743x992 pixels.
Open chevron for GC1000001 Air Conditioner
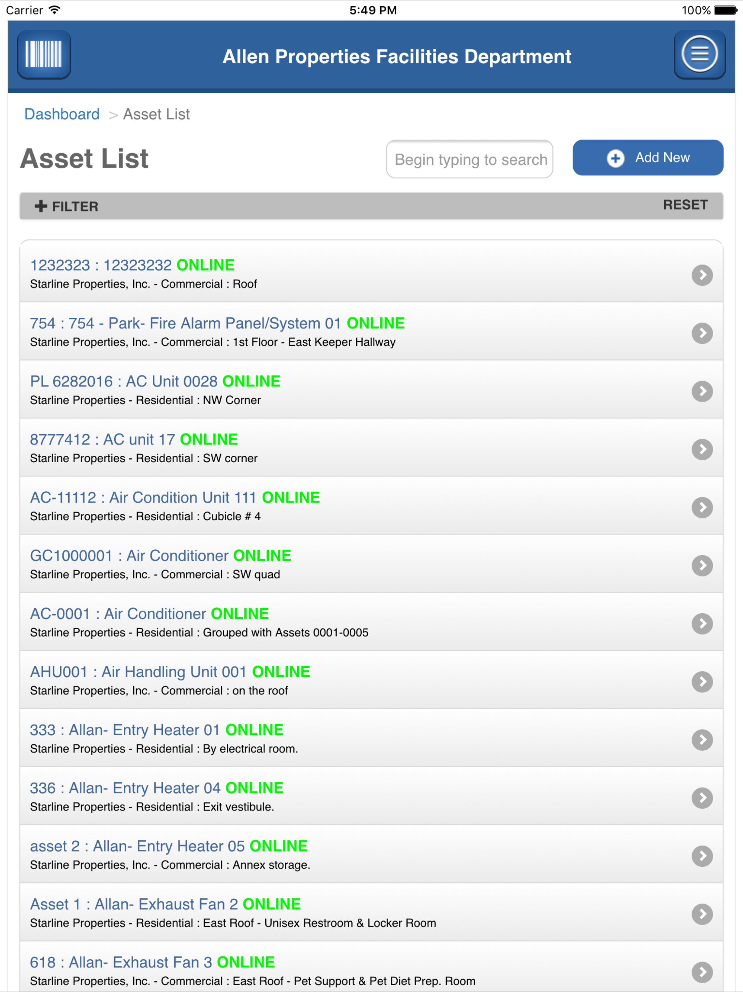click(702, 565)
